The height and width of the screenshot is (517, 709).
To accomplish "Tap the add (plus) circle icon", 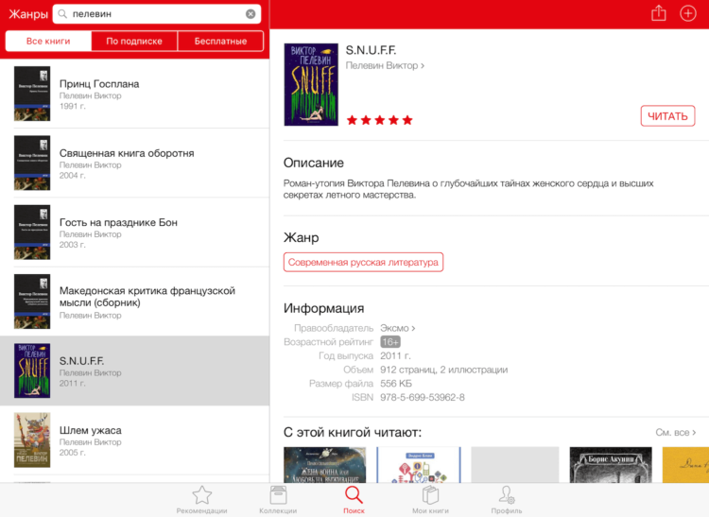I will [x=688, y=13].
